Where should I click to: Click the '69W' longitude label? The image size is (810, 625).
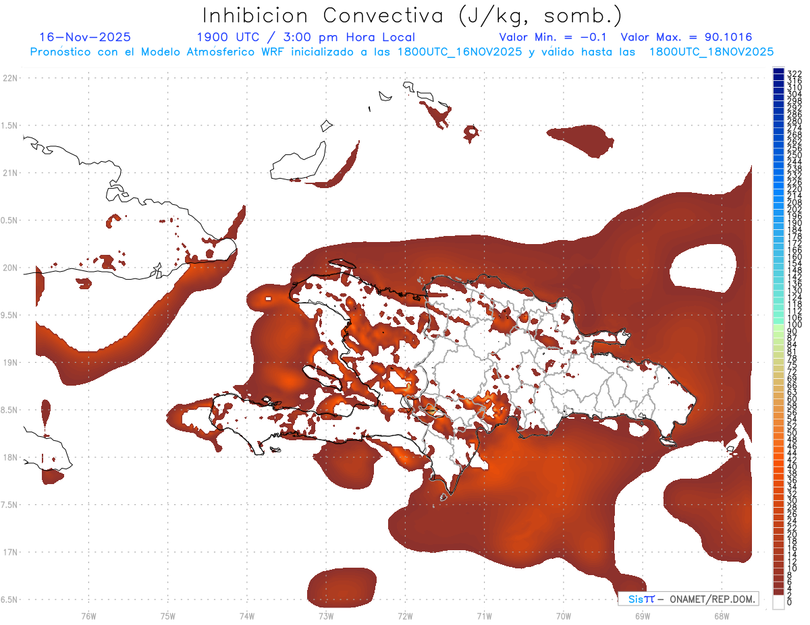643,616
